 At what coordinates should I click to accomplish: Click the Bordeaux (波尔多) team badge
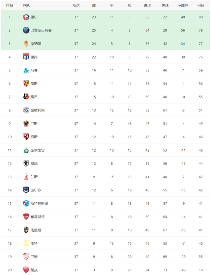pos(26,190)
